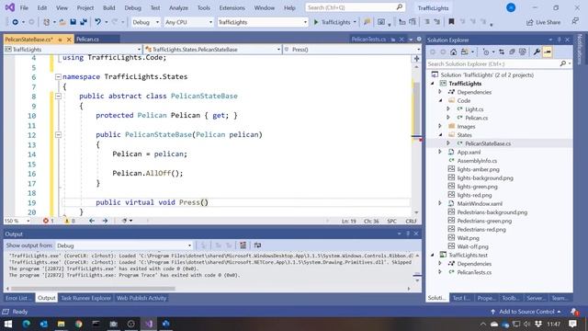Open the Build menu
The height and width of the screenshot is (331, 588).
(108, 7)
